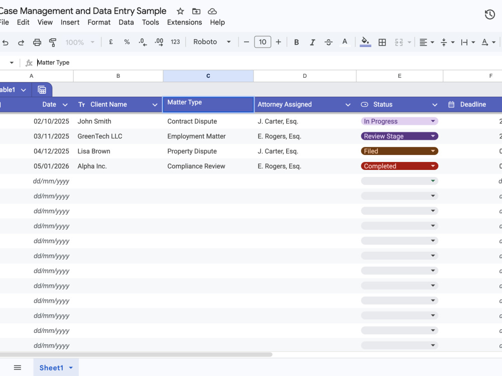Click the font size field showing 10

pos(263,42)
